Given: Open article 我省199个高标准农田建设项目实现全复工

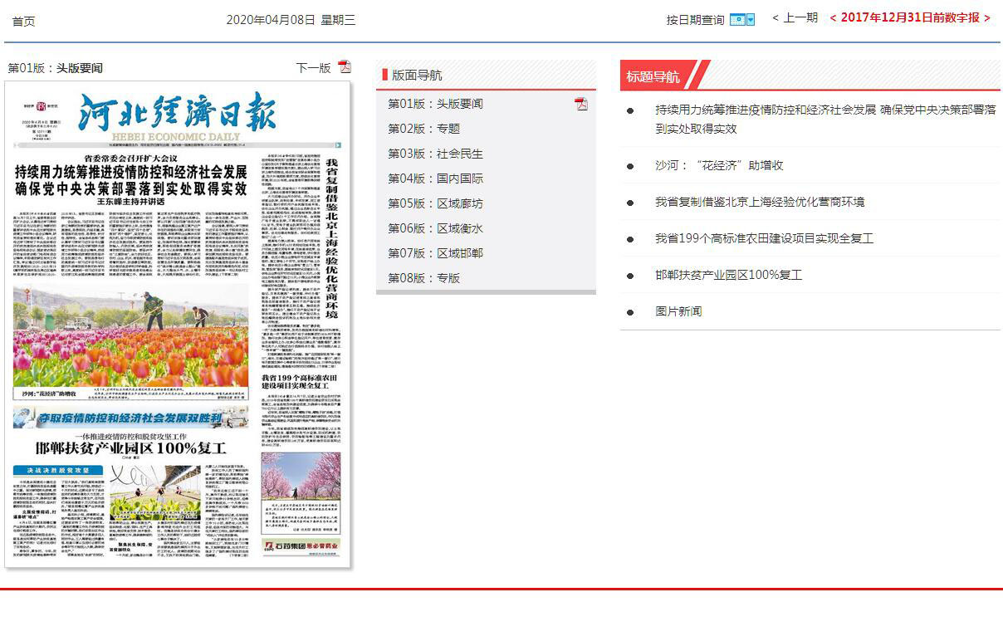Looking at the screenshot, I should pyautogui.click(x=764, y=238).
